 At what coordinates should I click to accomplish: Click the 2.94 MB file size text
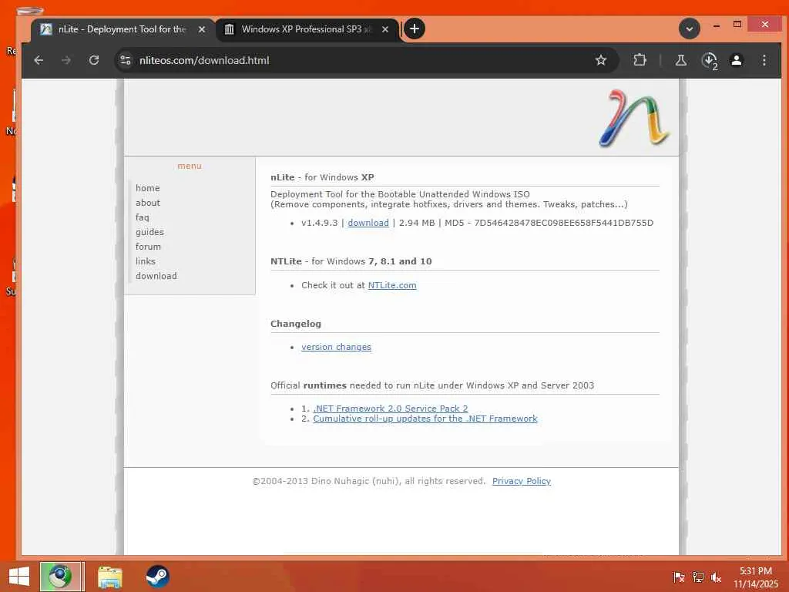point(417,223)
